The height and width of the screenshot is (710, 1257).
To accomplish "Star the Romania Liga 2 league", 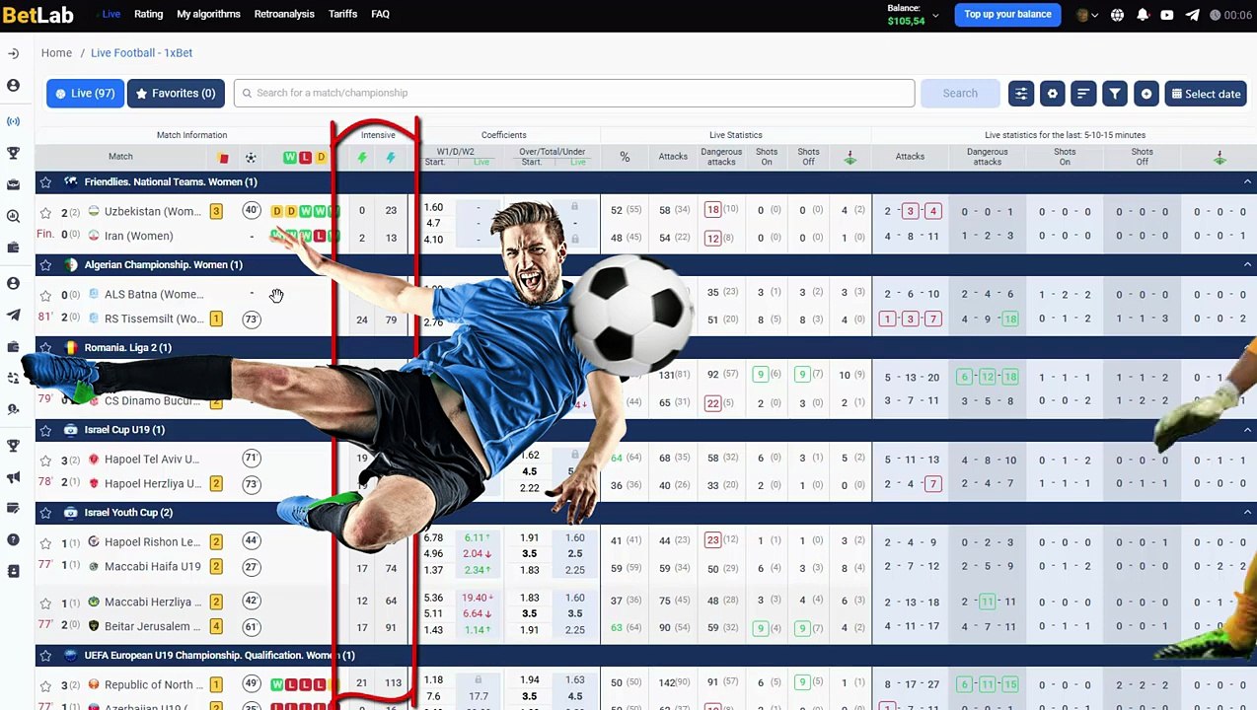I will click(45, 348).
